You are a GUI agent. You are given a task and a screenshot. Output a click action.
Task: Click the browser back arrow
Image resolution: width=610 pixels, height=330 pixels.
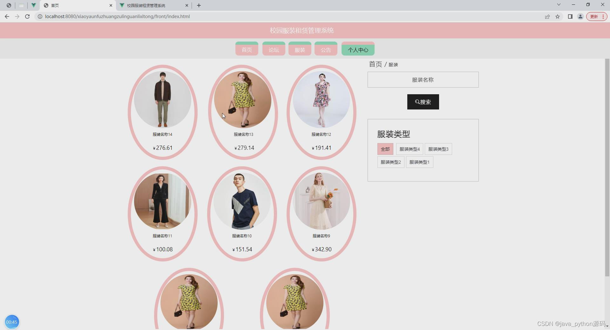7,16
